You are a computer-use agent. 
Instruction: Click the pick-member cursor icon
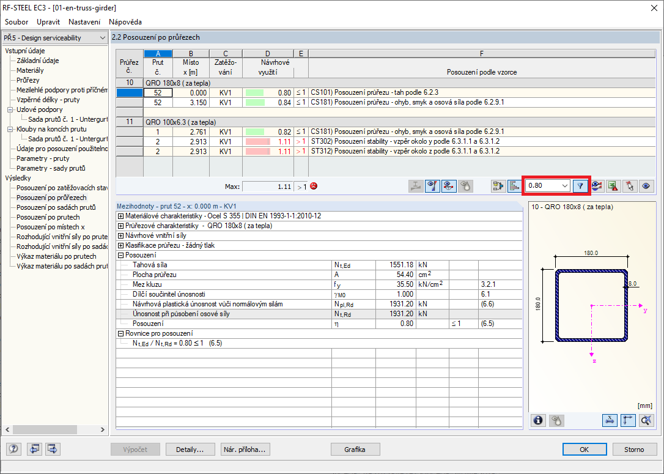click(630, 186)
